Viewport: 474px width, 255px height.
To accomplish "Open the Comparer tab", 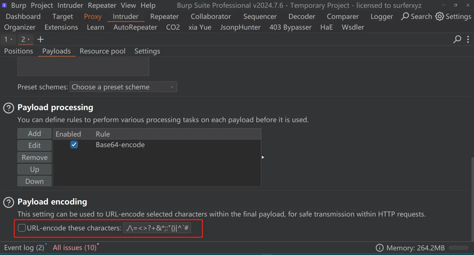I will point(343,16).
